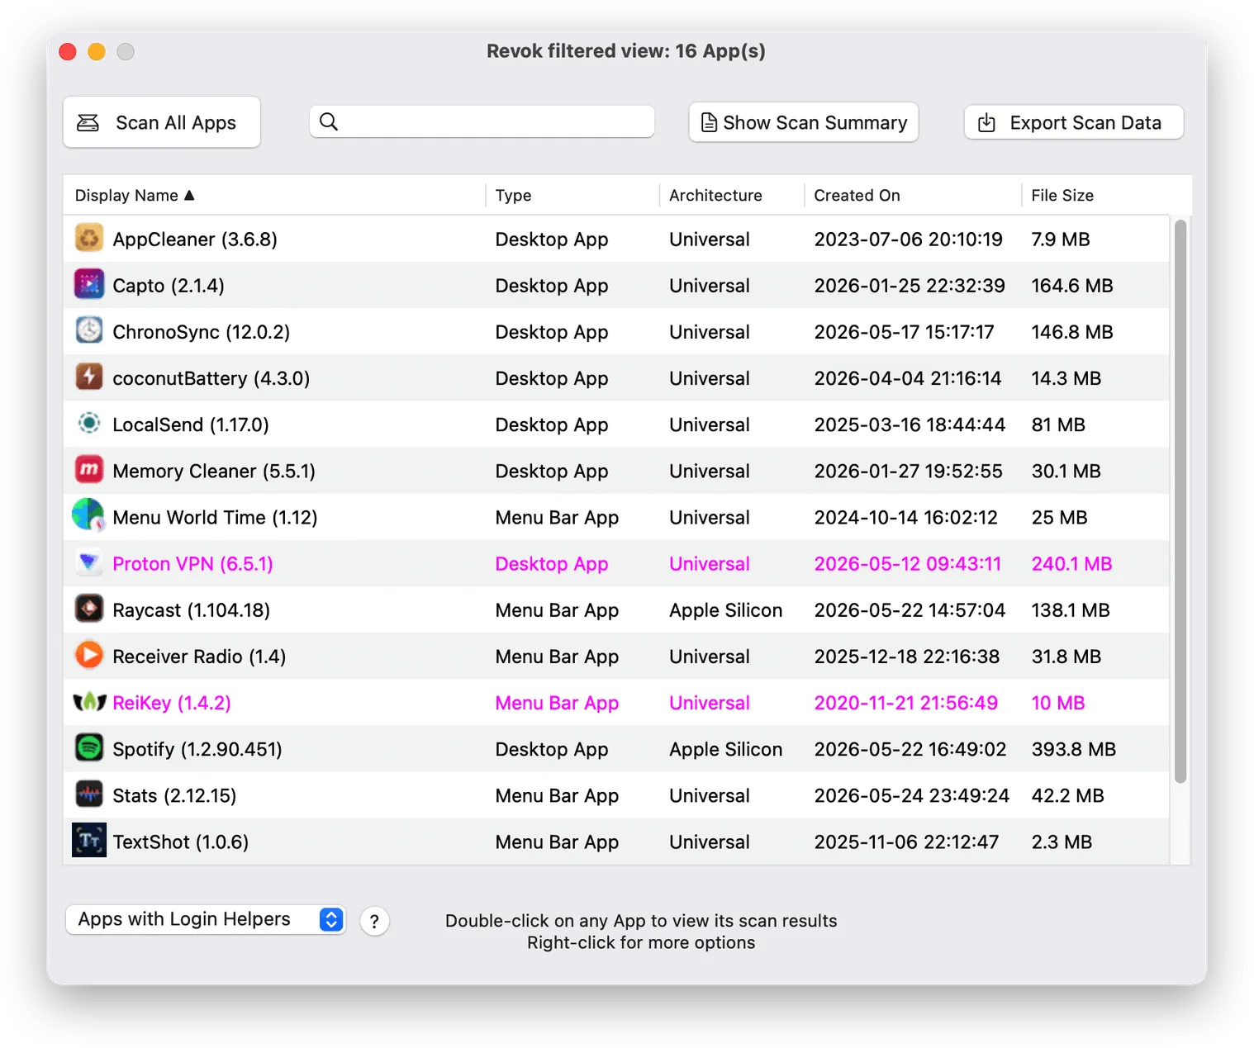The width and height of the screenshot is (1254, 1048).
Task: Click created date 2020-11-21 21:56:49
Action: click(x=905, y=702)
